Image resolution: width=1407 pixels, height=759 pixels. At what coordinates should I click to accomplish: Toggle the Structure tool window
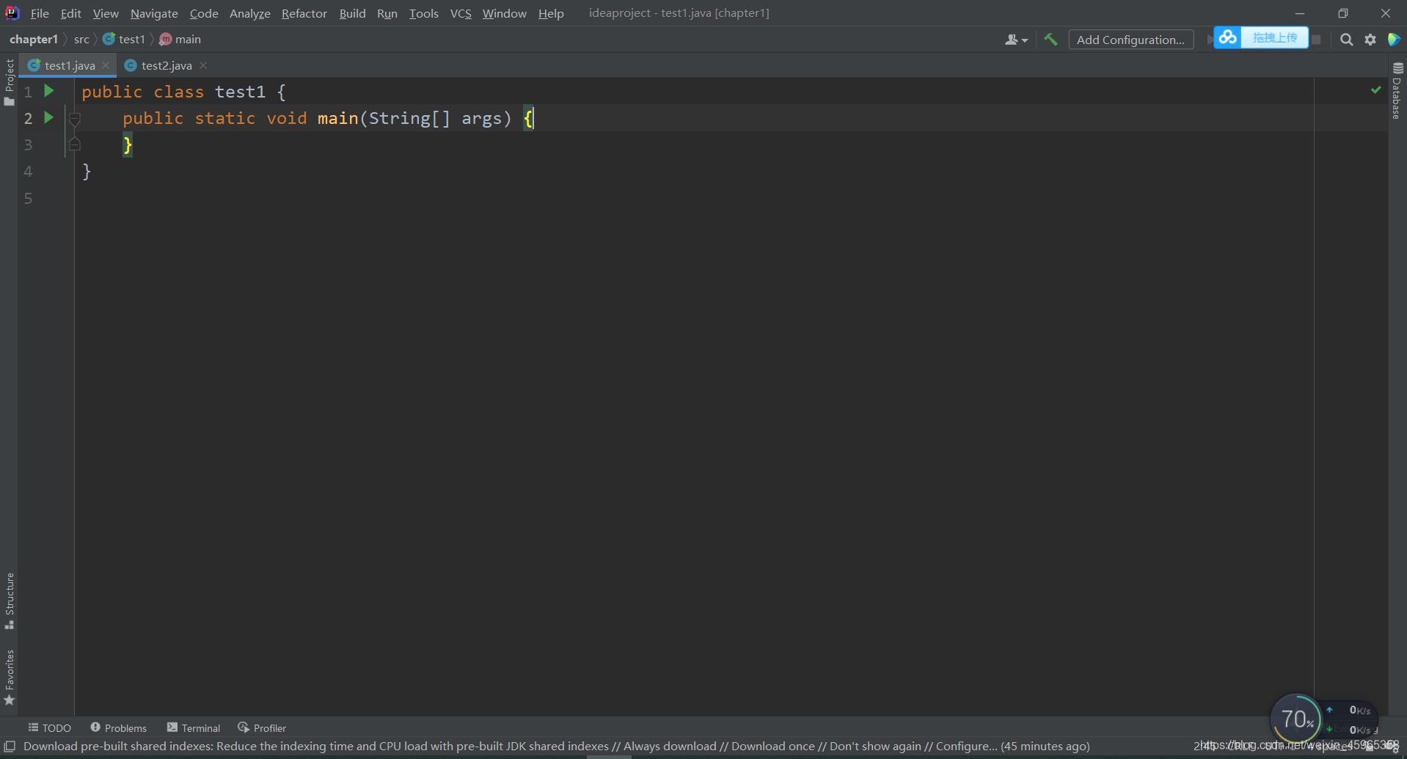point(10,601)
